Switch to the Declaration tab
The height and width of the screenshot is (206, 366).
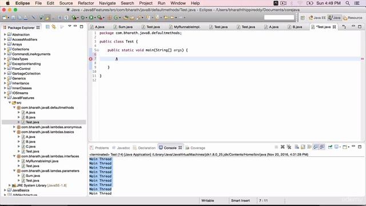point(144,148)
